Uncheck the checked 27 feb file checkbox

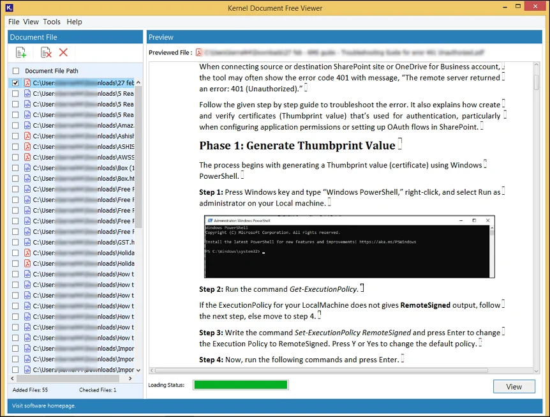point(15,83)
